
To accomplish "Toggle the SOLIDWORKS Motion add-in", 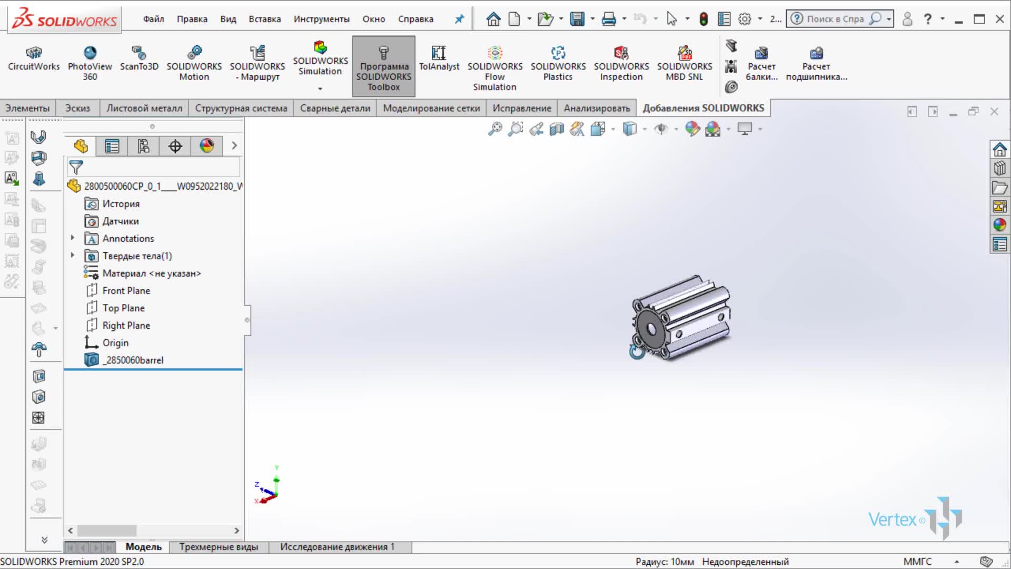I will pyautogui.click(x=194, y=63).
